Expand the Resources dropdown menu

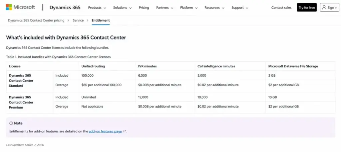point(214,8)
